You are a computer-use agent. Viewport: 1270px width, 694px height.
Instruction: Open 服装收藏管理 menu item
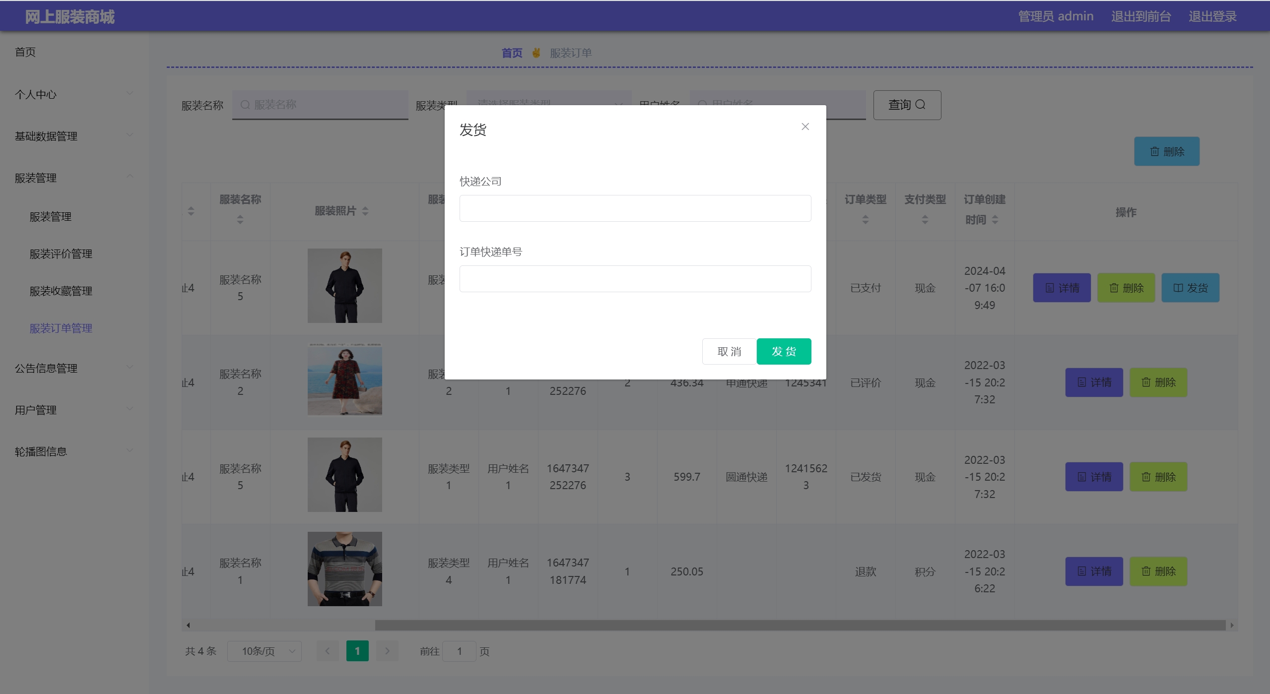click(x=61, y=291)
